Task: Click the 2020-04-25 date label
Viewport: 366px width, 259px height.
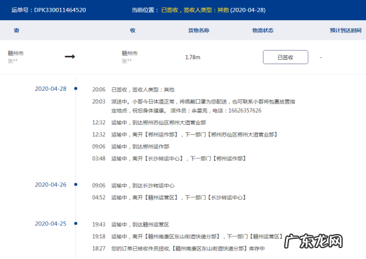Action: coord(51,224)
